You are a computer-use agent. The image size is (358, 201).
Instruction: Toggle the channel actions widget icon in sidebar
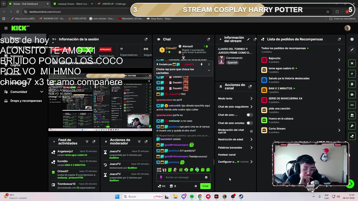[352, 115]
